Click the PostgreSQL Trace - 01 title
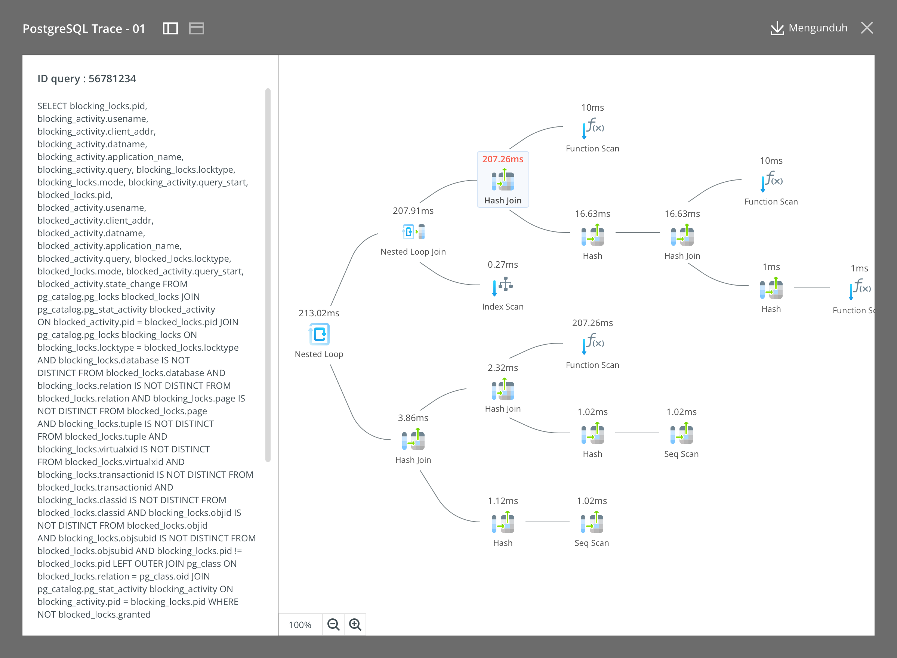 (84, 29)
